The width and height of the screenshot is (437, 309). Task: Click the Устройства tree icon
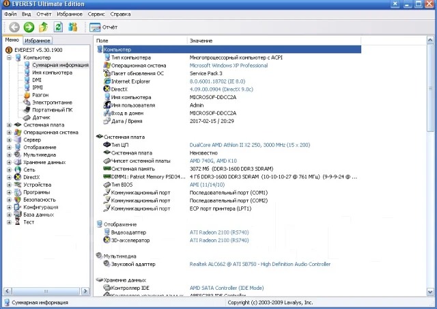point(18,185)
